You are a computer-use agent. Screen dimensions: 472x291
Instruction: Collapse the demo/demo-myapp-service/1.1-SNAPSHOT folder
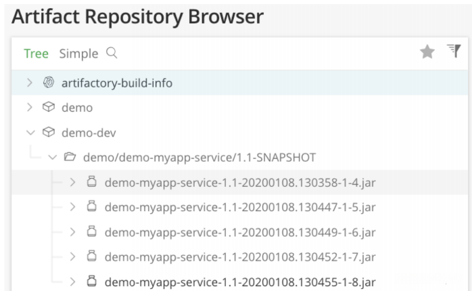pyautogui.click(x=52, y=157)
